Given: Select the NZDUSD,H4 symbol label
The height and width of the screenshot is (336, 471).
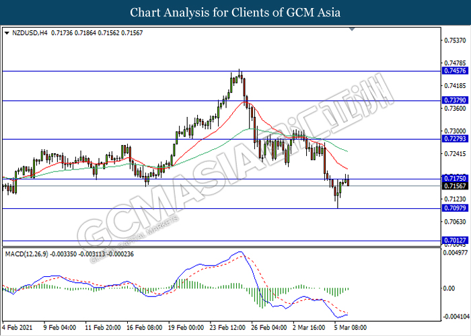Looking at the screenshot, I should 30,33.
